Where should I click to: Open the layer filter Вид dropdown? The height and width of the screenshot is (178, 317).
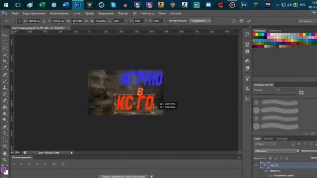tap(265, 144)
